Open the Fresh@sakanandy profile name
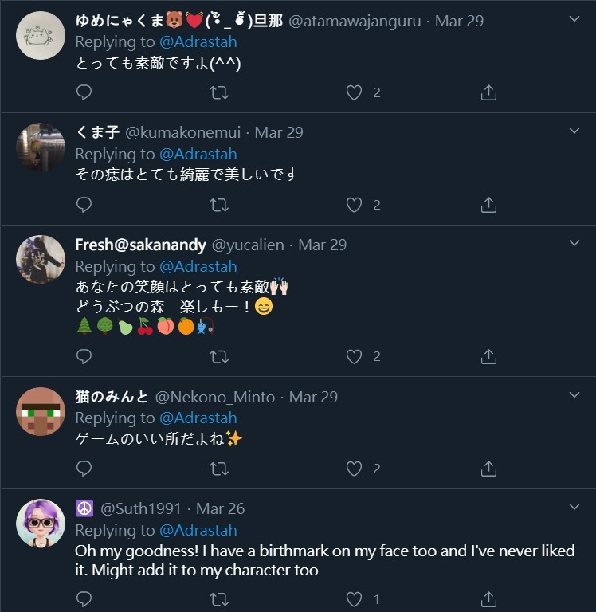Viewport: 596px width, 612px height. pyautogui.click(x=140, y=245)
